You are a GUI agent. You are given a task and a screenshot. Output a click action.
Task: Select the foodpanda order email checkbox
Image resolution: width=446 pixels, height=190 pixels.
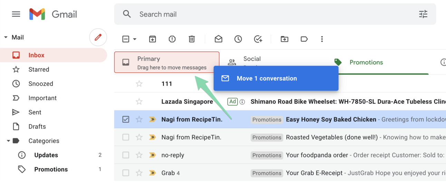pyautogui.click(x=126, y=155)
